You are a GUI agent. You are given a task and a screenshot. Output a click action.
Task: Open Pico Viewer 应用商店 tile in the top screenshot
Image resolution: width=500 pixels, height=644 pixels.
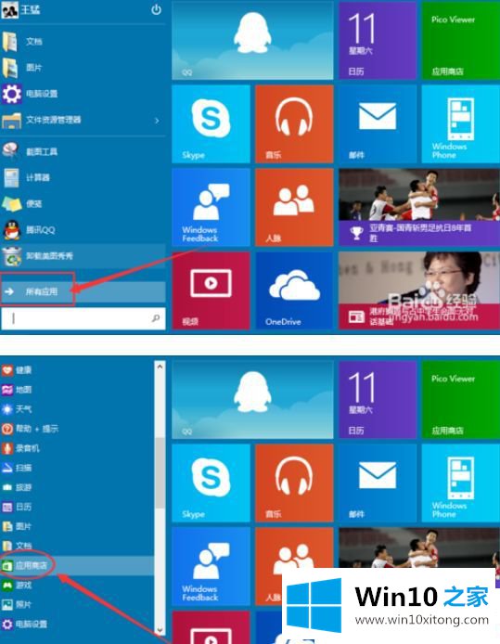tap(461, 40)
